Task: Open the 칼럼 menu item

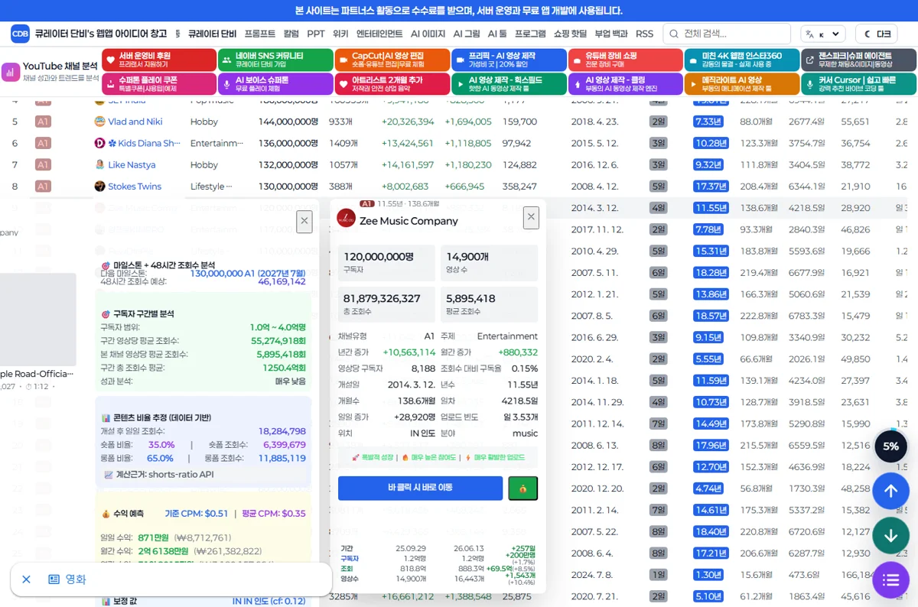Action: pyautogui.click(x=291, y=34)
